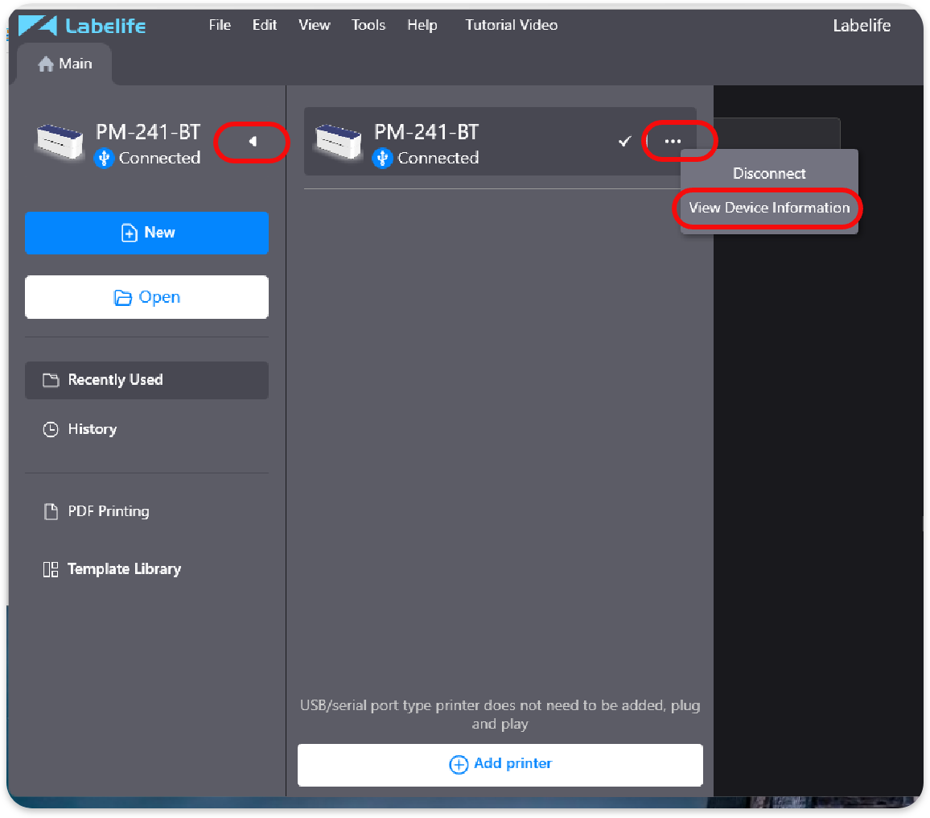The width and height of the screenshot is (930, 818).
Task: Switch to the Main tab
Action: [64, 64]
